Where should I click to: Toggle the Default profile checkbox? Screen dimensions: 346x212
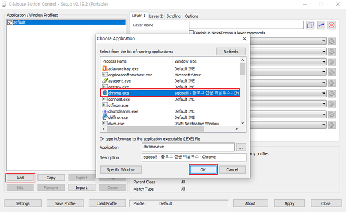point(10,22)
